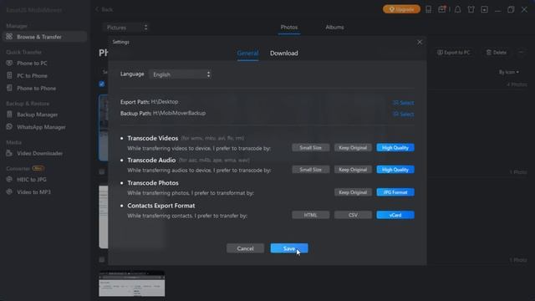The width and height of the screenshot is (535, 301).
Task: Click the dropdown menu icon beside the shirt icon
Action: pos(485,9)
